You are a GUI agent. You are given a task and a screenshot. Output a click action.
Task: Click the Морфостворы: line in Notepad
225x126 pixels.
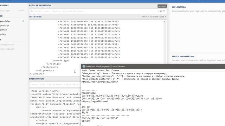click(x=89, y=93)
